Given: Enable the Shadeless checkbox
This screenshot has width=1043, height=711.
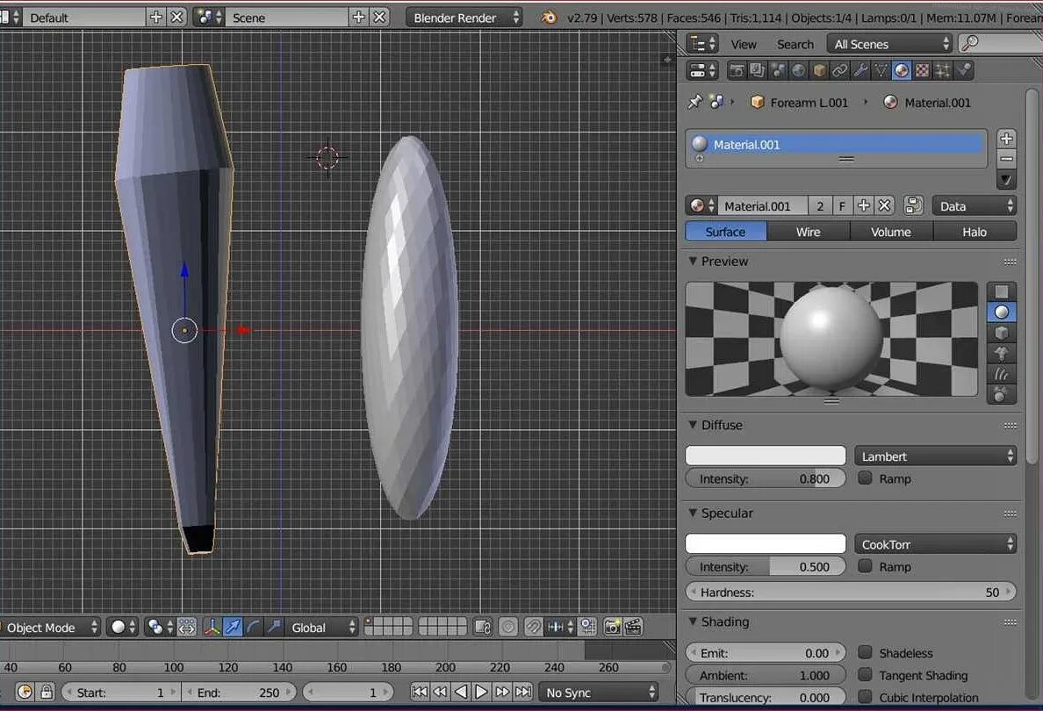Looking at the screenshot, I should [x=865, y=652].
